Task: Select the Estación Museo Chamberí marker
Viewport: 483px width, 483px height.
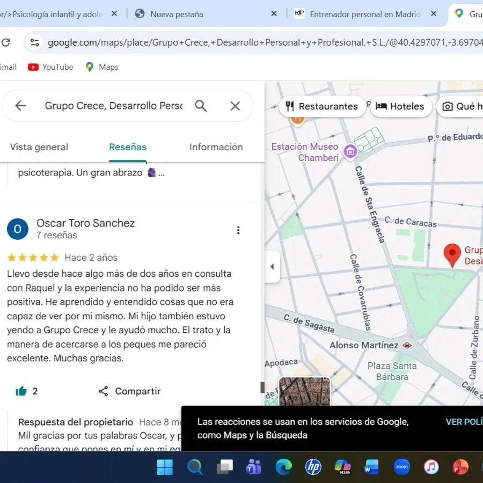Action: click(350, 151)
